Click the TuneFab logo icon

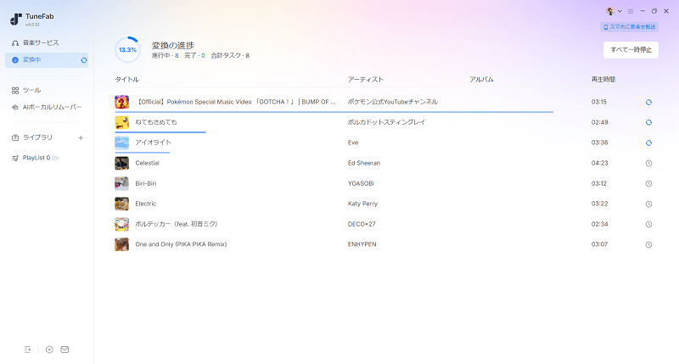15,19
